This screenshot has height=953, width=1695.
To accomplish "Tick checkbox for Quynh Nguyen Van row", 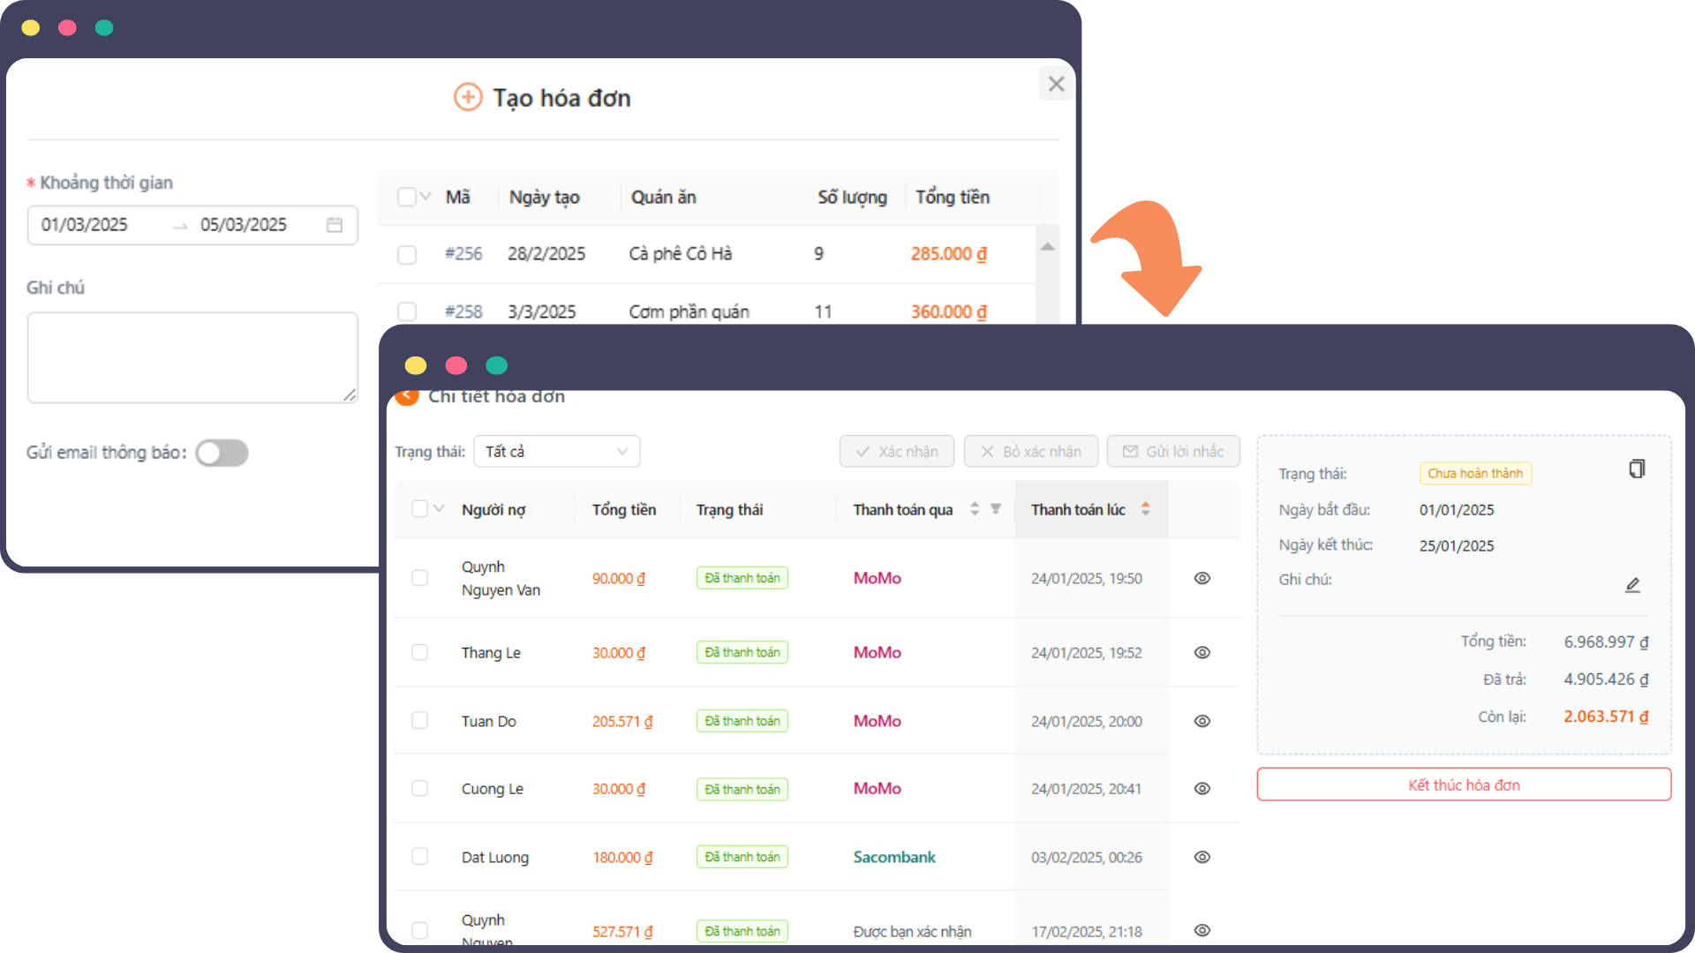I will click(x=419, y=578).
